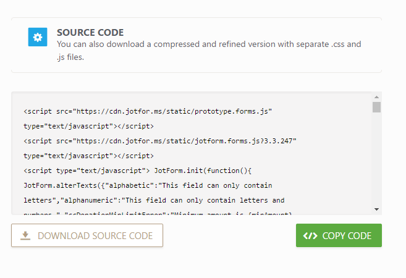
Task: Click the download arrow icon on the left button
Action: point(25,235)
